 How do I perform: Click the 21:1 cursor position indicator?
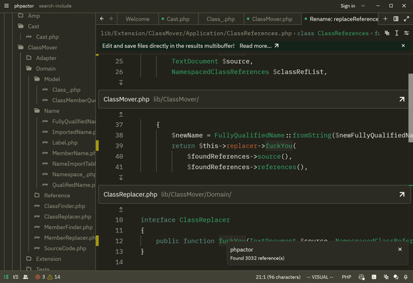coord(278,277)
